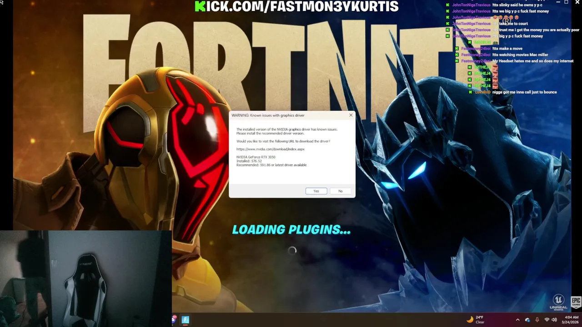The width and height of the screenshot is (582, 327).
Task: Show hidden system tray icons
Action: [x=517, y=320]
